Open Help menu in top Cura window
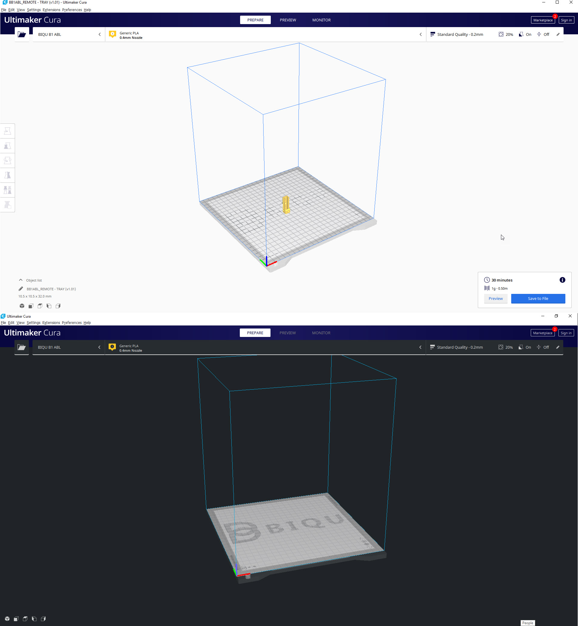This screenshot has height=626, width=578. click(x=88, y=10)
